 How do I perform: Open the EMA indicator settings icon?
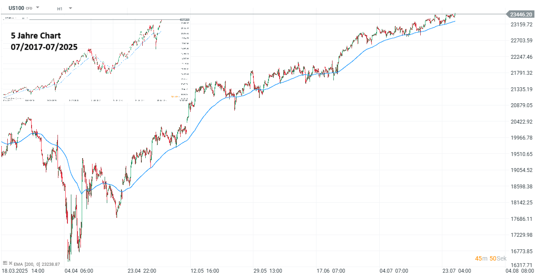[5, 264]
